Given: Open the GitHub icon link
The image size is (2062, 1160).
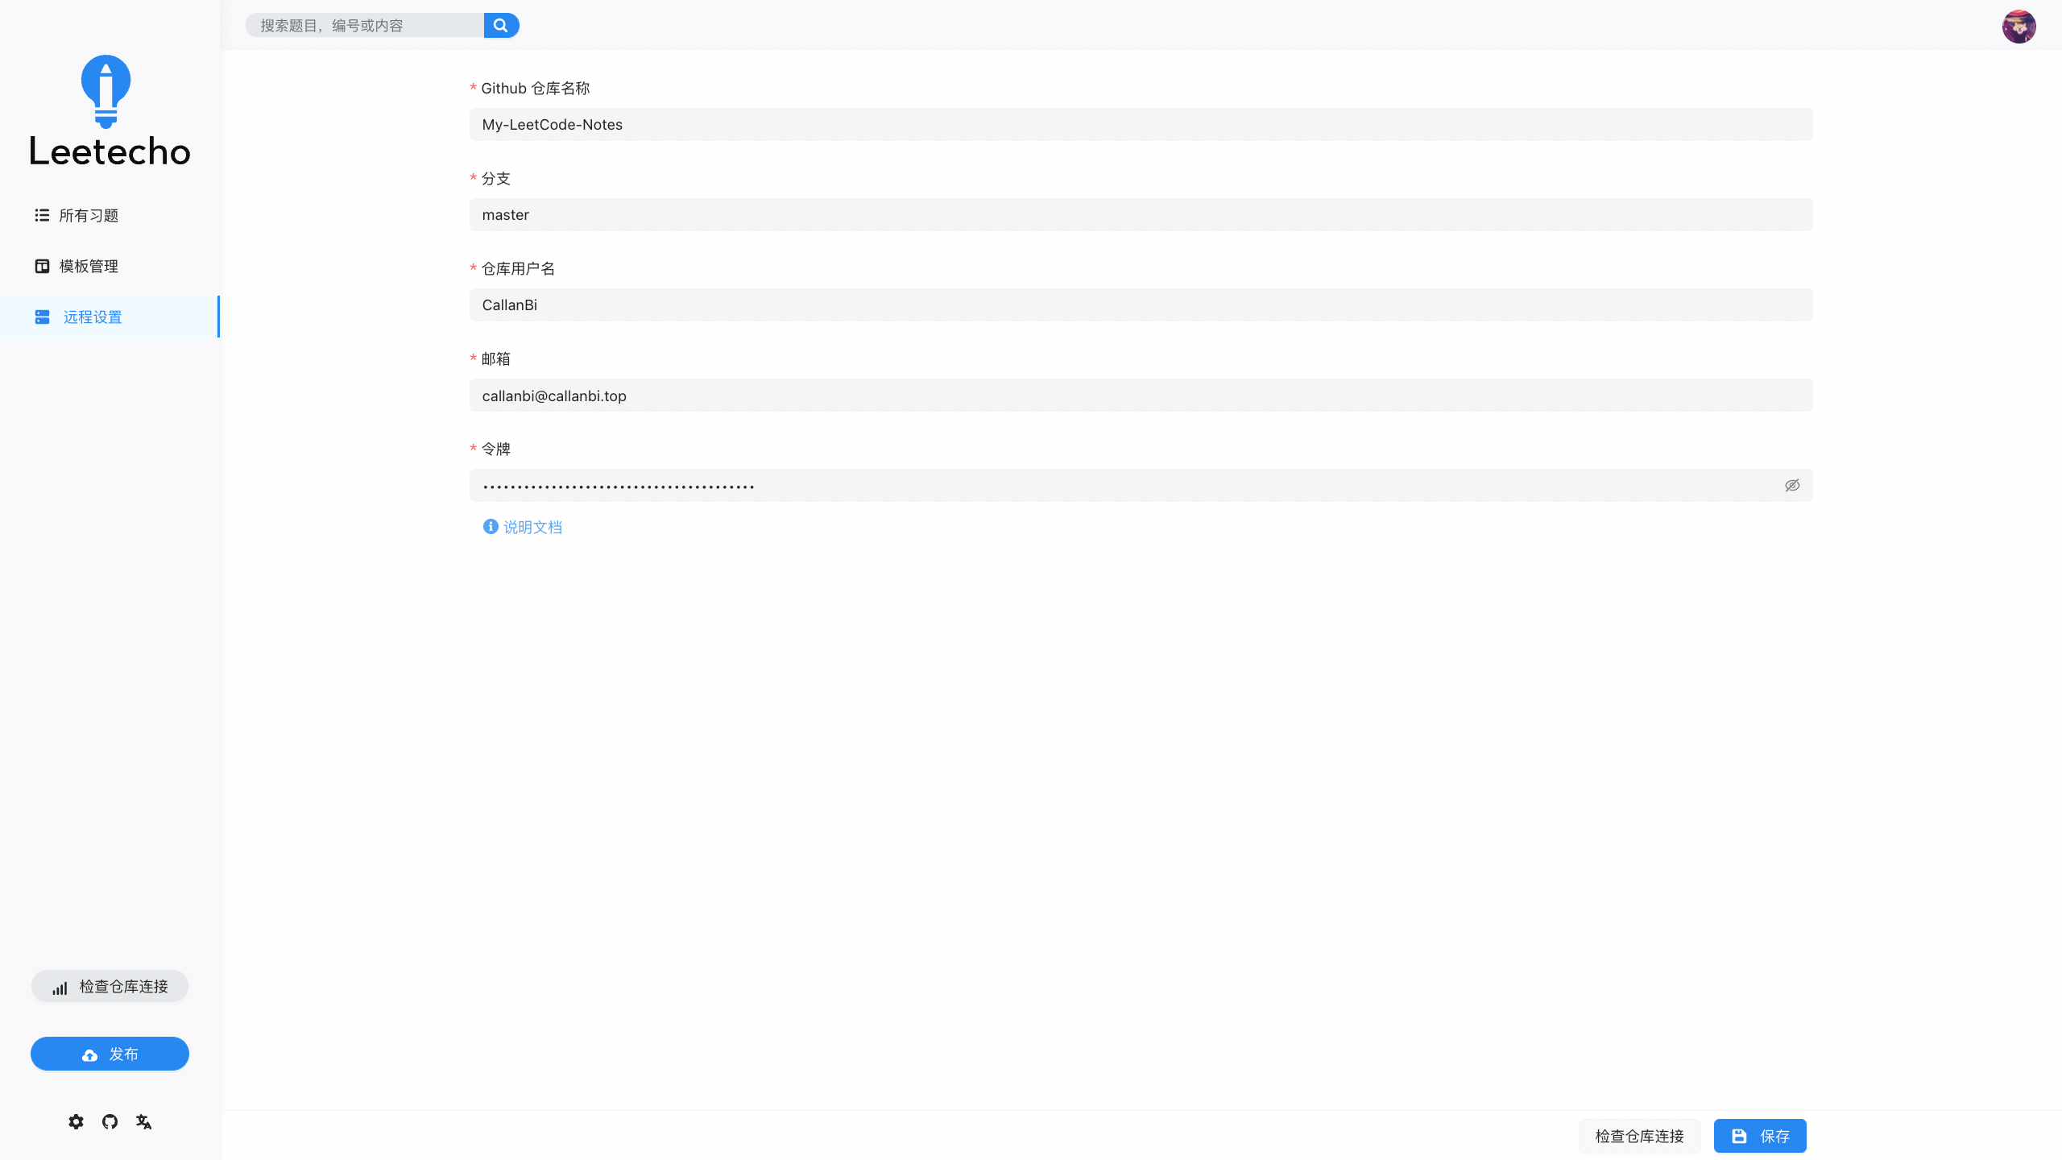Looking at the screenshot, I should [x=110, y=1121].
